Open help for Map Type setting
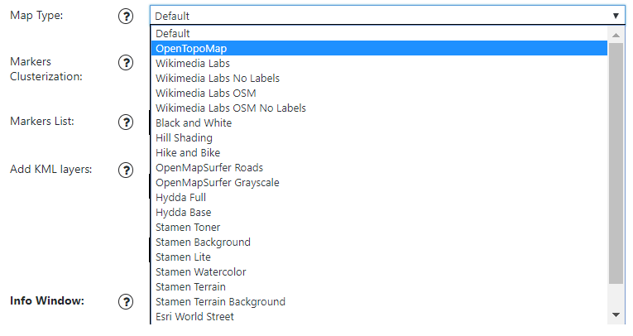The height and width of the screenshot is (336, 633). point(126,17)
